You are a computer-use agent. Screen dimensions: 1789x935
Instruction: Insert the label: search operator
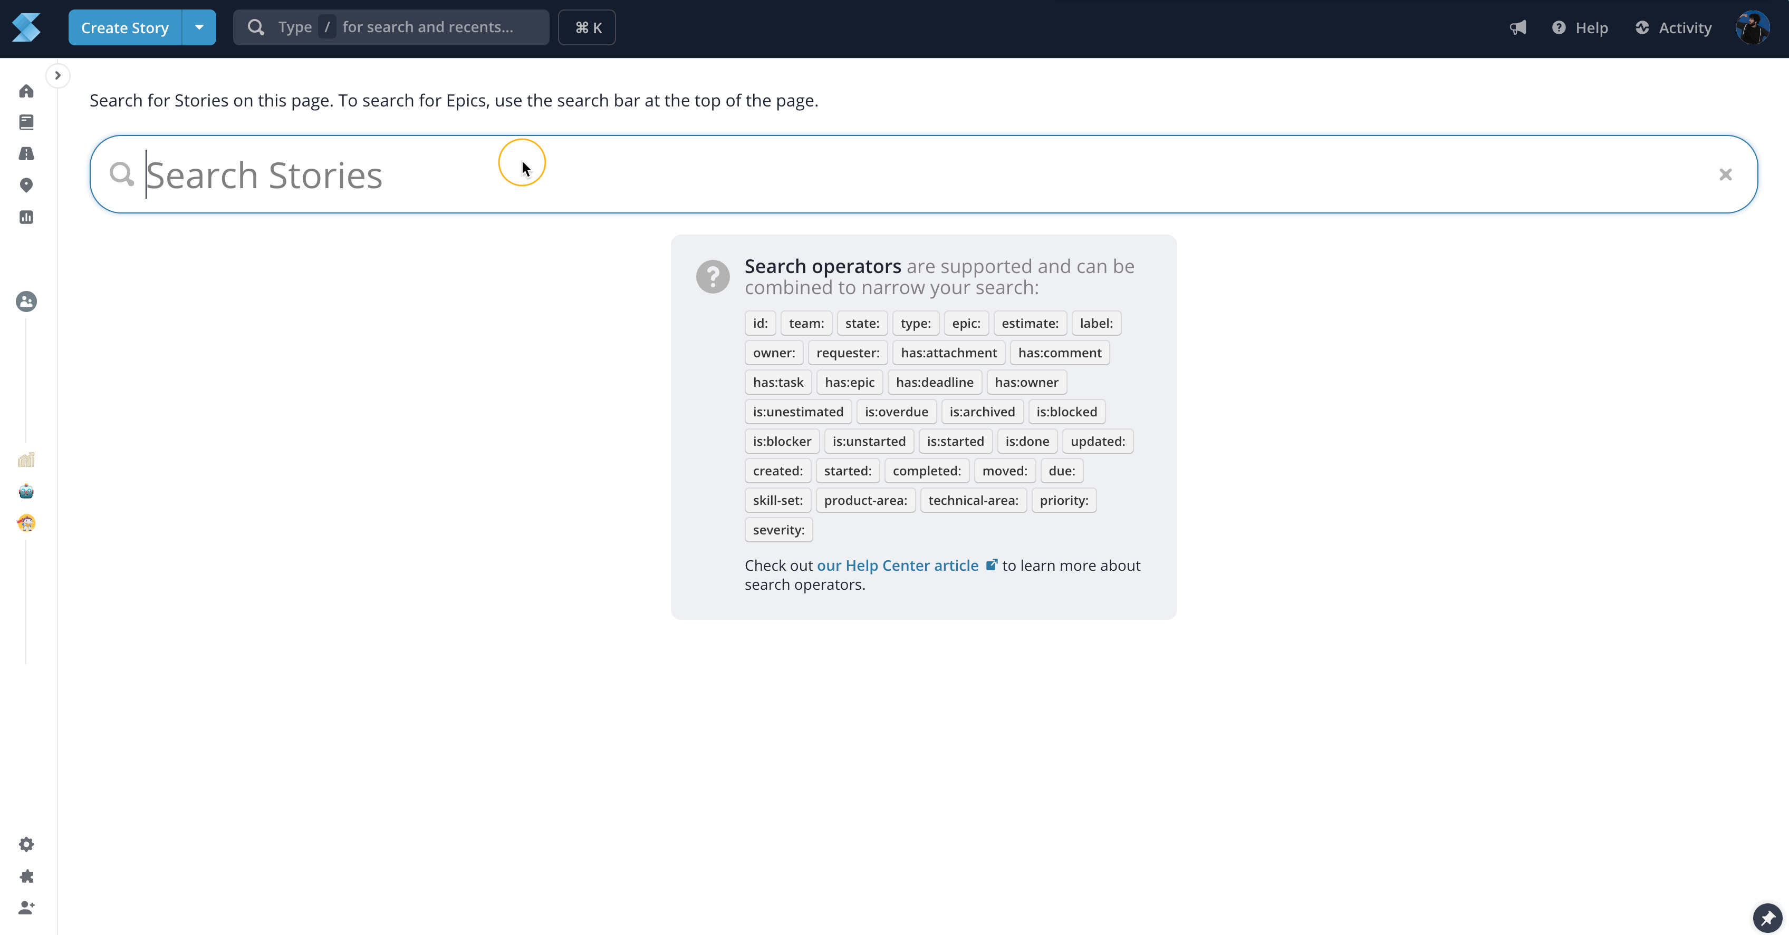pos(1096,324)
